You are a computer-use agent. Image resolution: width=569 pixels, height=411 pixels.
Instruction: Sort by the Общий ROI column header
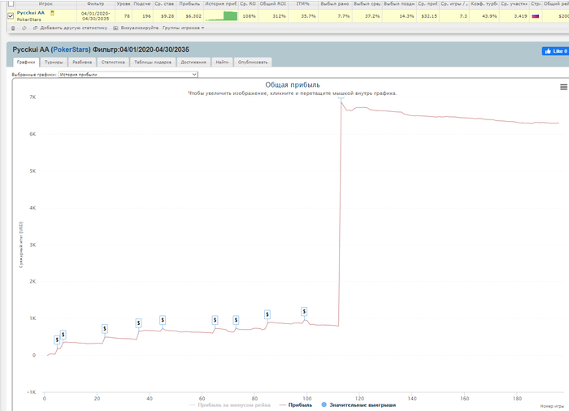273,3
